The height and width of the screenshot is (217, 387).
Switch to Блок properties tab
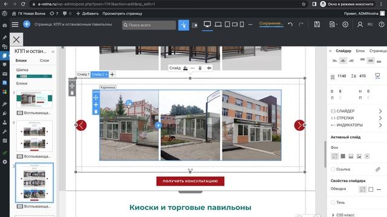click(360, 51)
